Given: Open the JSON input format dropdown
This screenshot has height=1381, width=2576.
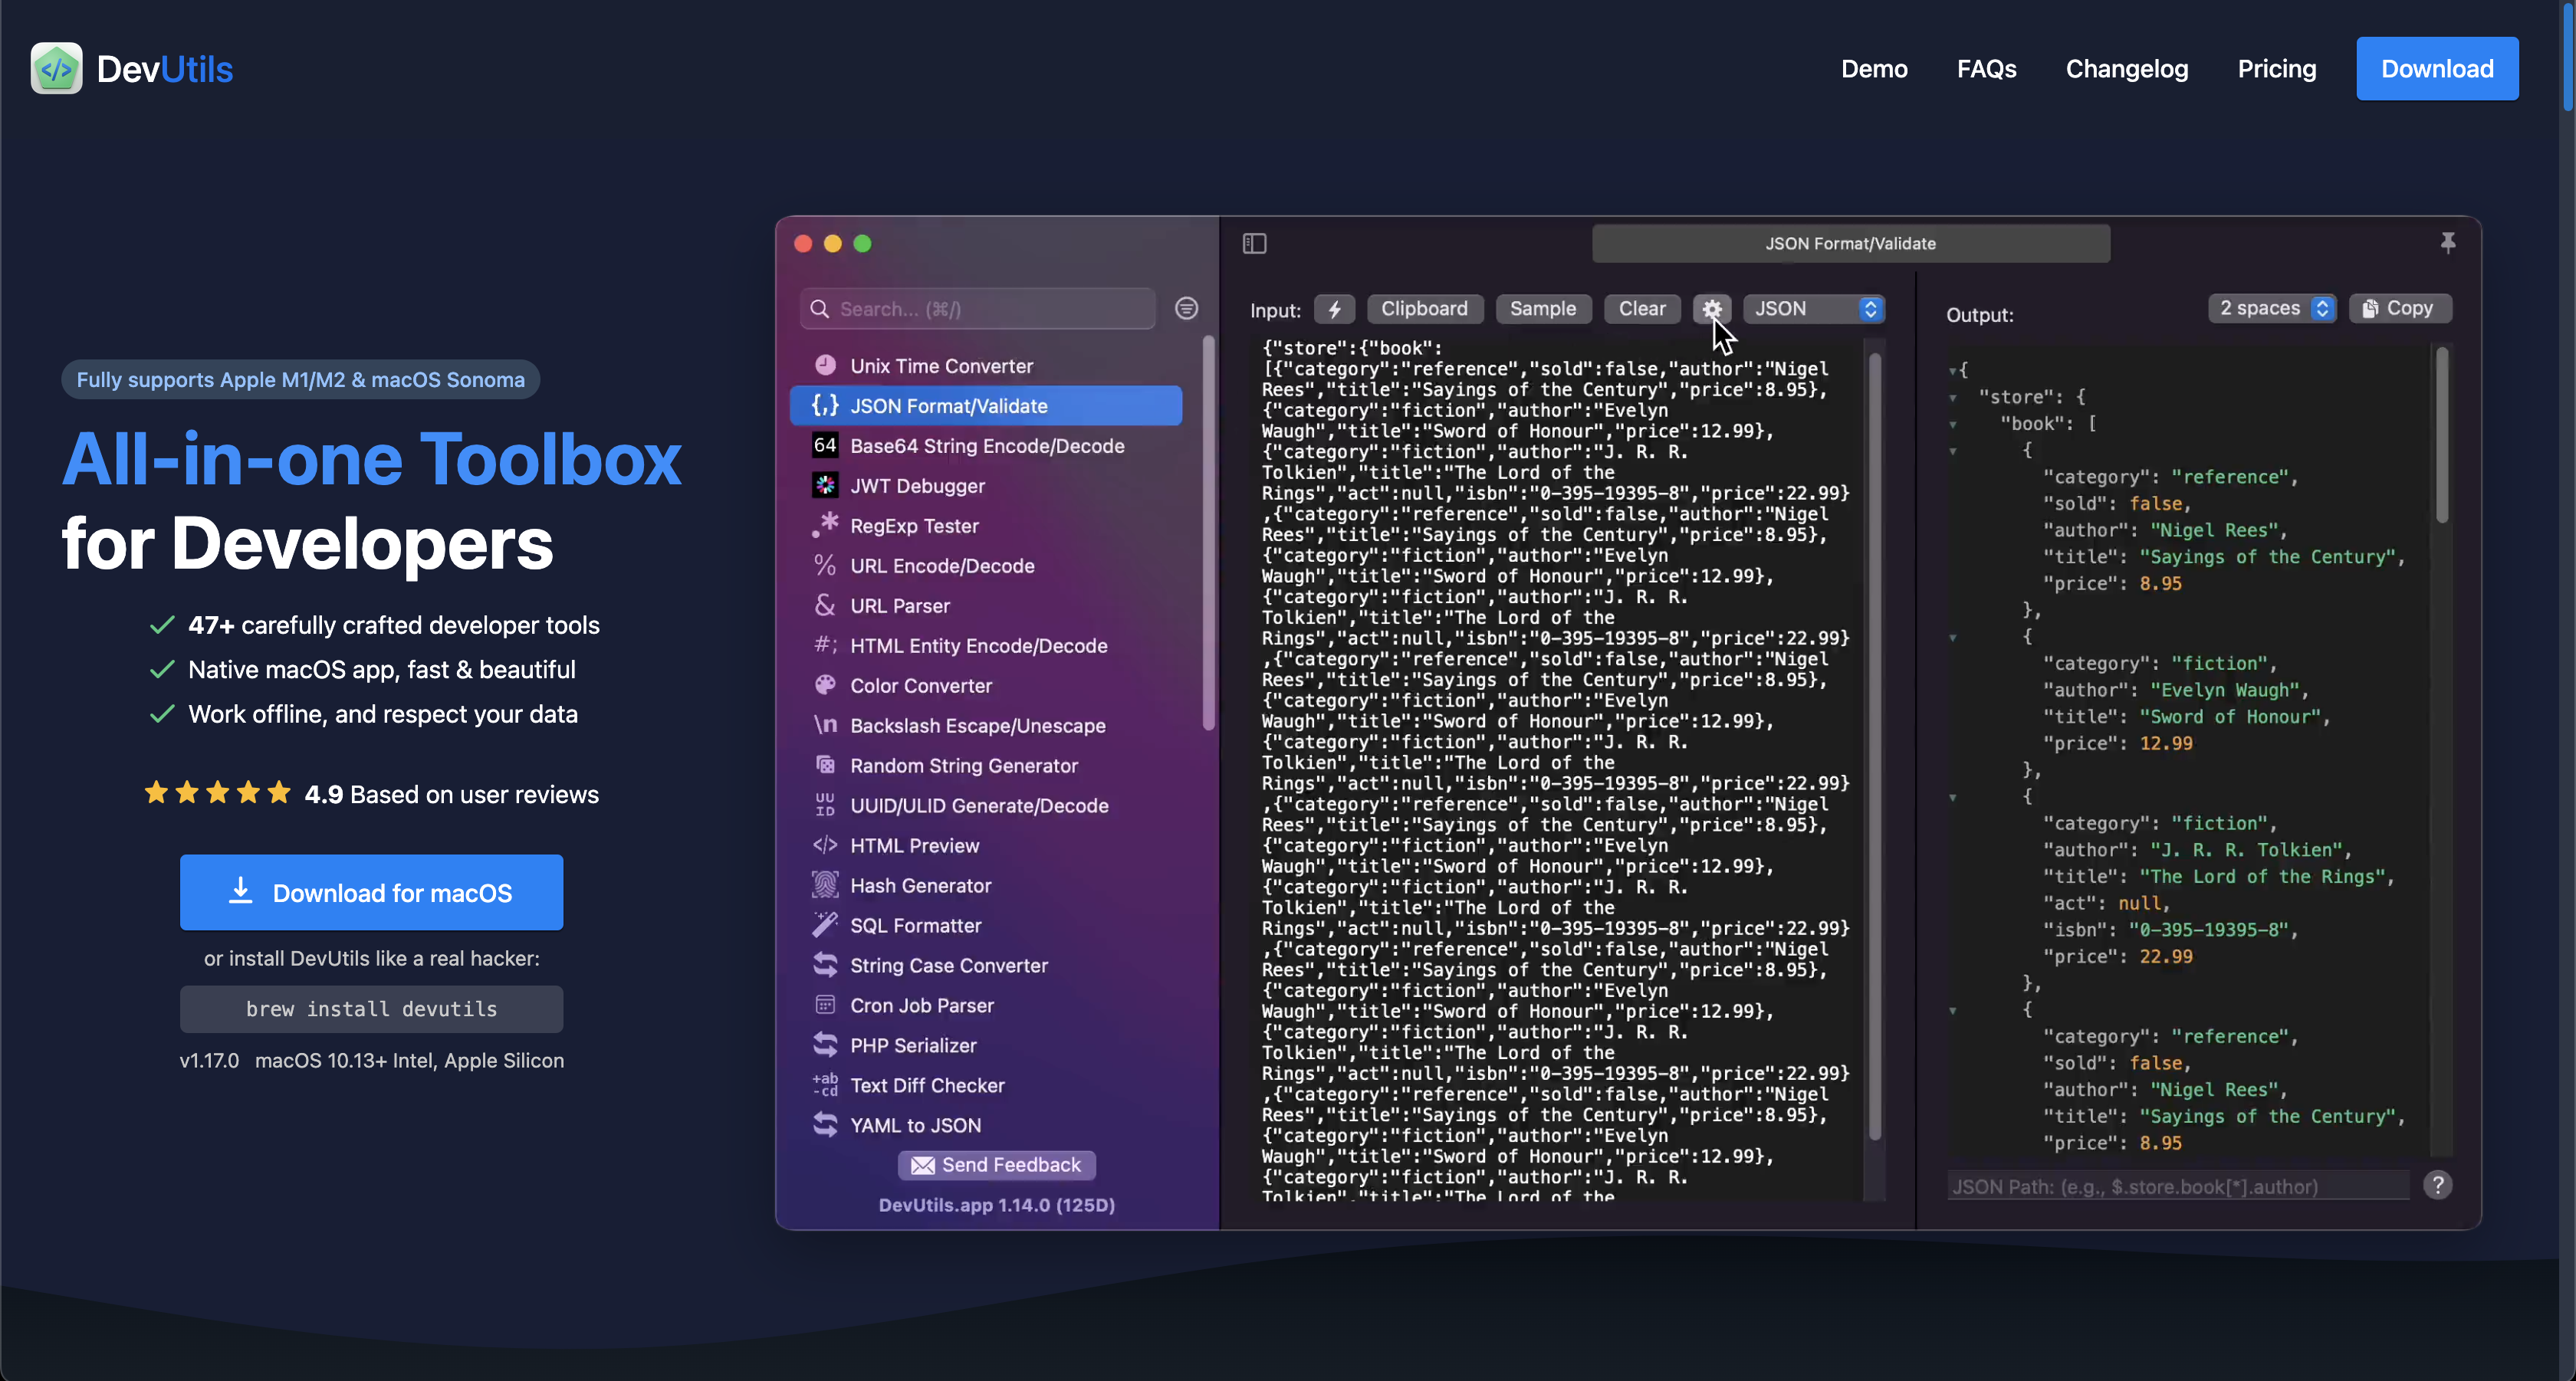Looking at the screenshot, I should (1813, 309).
